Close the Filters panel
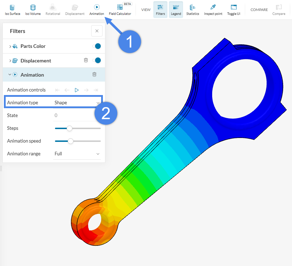This screenshot has width=292, height=266. (x=97, y=31)
